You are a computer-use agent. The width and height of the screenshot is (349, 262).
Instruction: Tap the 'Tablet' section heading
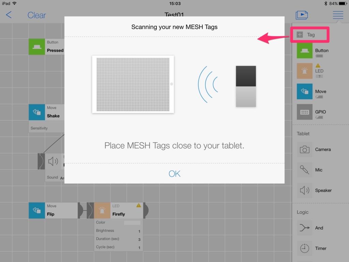(x=303, y=134)
